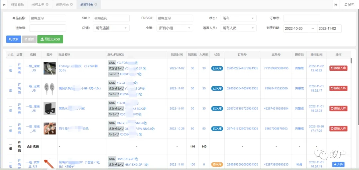359x170 pixels.
Task: Close the 采购工单 tab
Action: click(x=47, y=4)
